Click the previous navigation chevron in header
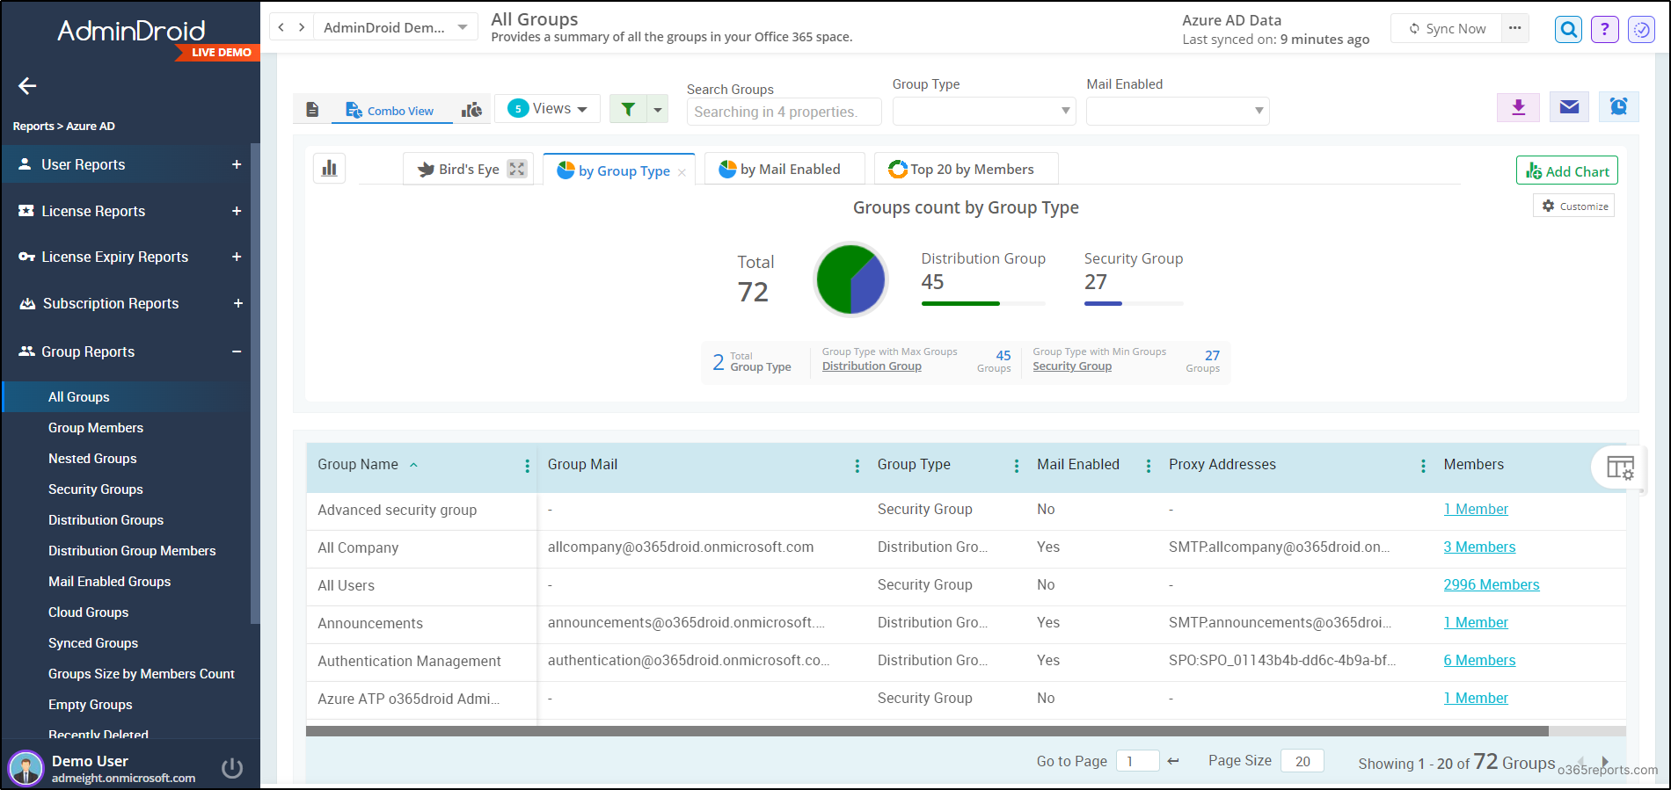 coord(281,27)
